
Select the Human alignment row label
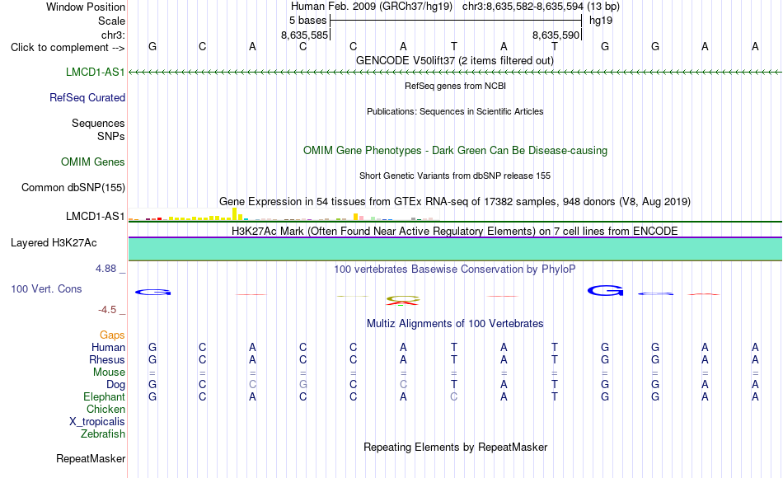coord(108,347)
